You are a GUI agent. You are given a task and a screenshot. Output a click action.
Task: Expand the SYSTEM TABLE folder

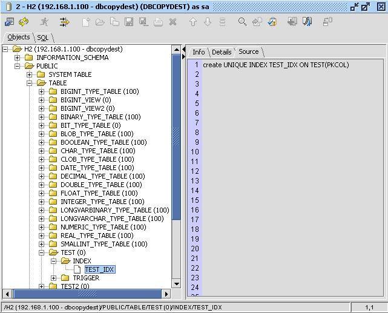pyautogui.click(x=30, y=75)
